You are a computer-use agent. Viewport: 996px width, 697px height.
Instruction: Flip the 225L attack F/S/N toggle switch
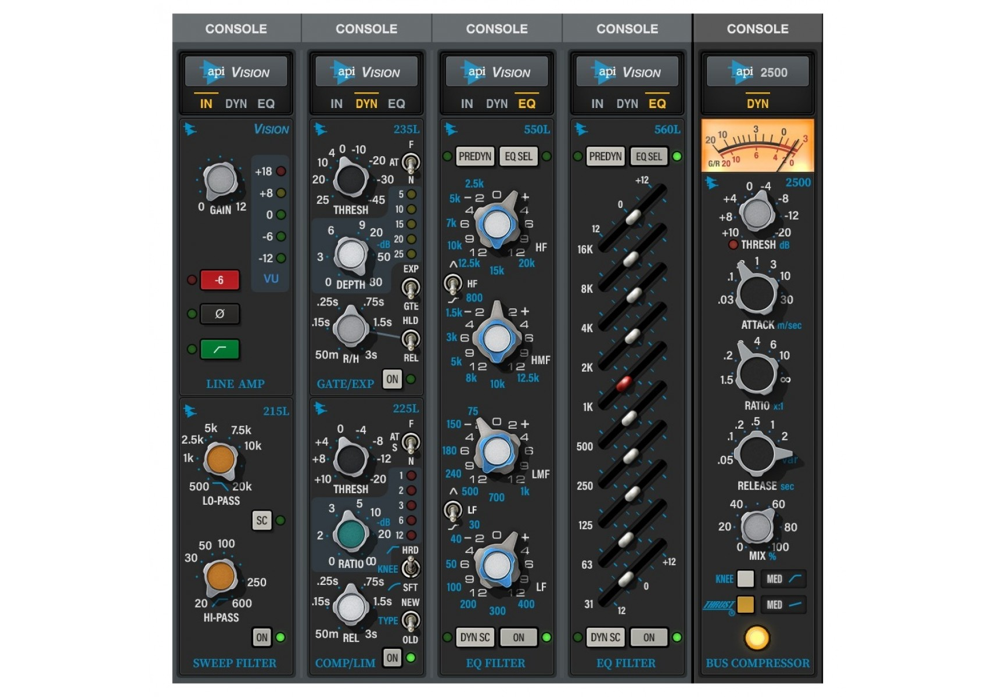411,443
